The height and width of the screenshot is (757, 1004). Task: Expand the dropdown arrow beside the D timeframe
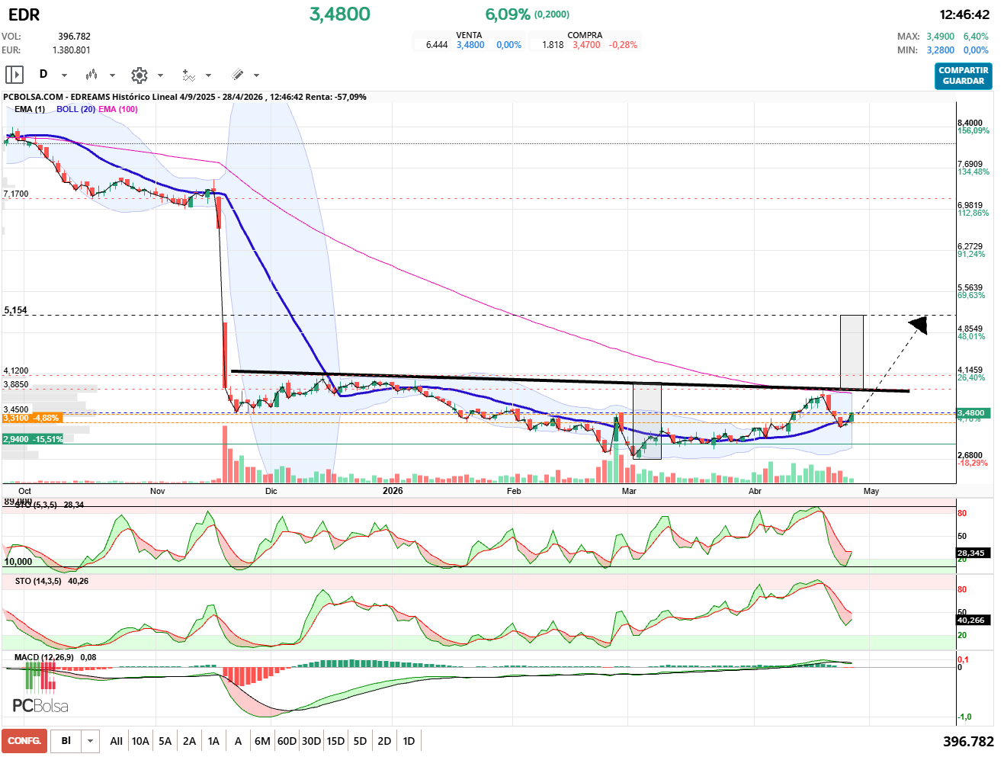point(64,75)
